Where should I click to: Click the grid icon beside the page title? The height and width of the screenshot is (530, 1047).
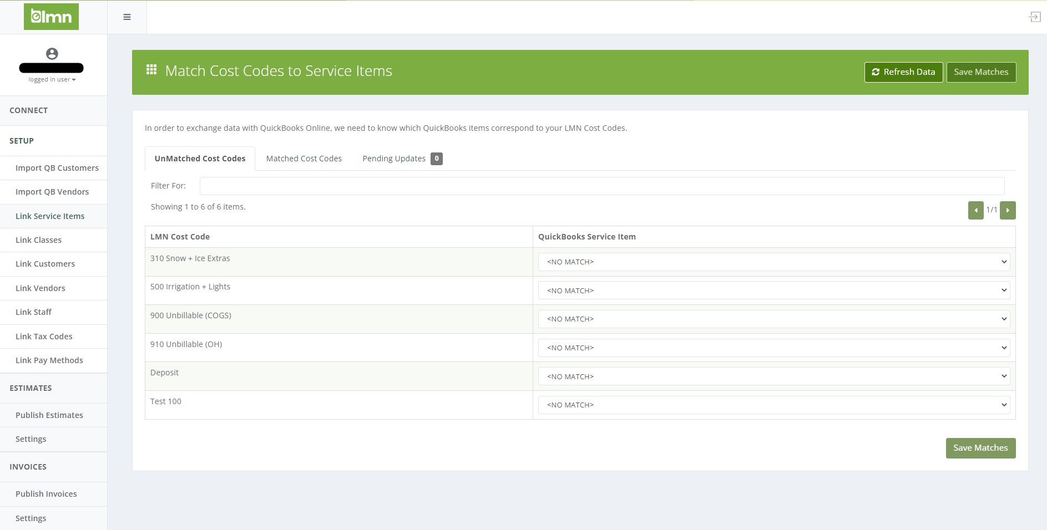[x=151, y=70]
